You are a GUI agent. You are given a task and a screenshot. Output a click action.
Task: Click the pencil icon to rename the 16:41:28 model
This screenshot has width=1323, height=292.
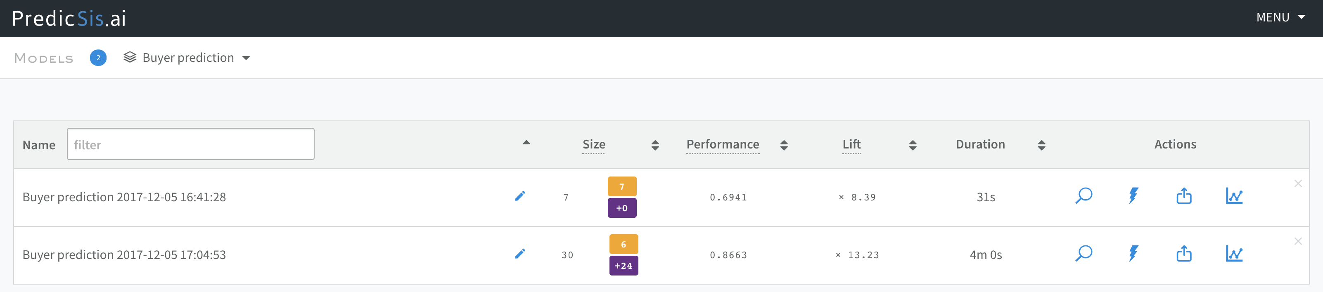[x=520, y=196]
